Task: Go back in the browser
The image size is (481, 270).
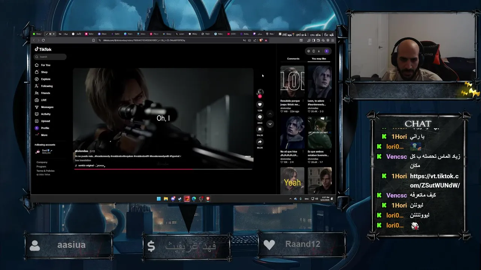Action: tap(34, 40)
